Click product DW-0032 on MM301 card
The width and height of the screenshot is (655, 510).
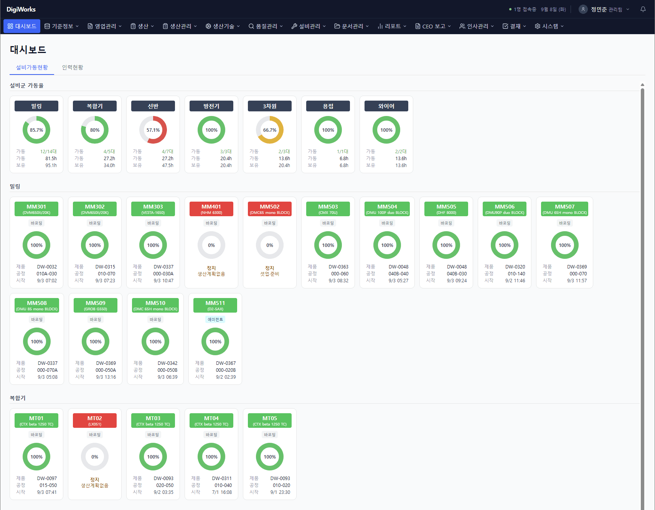tap(47, 267)
